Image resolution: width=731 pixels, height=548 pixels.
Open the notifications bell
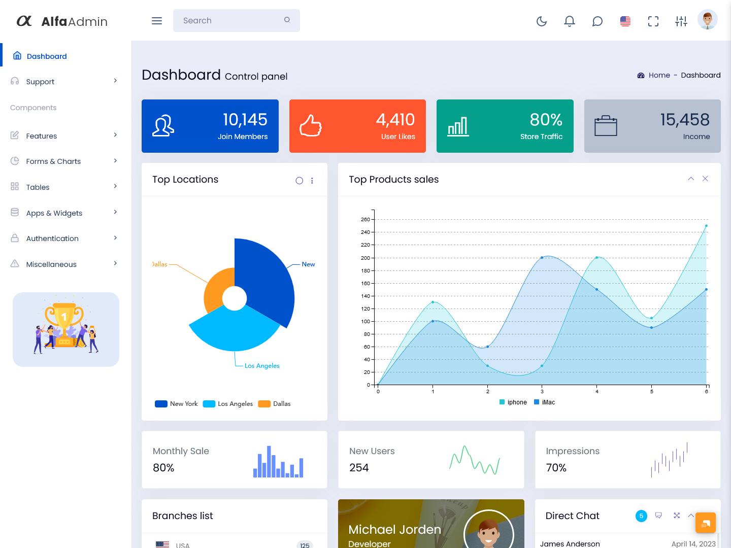point(569,21)
